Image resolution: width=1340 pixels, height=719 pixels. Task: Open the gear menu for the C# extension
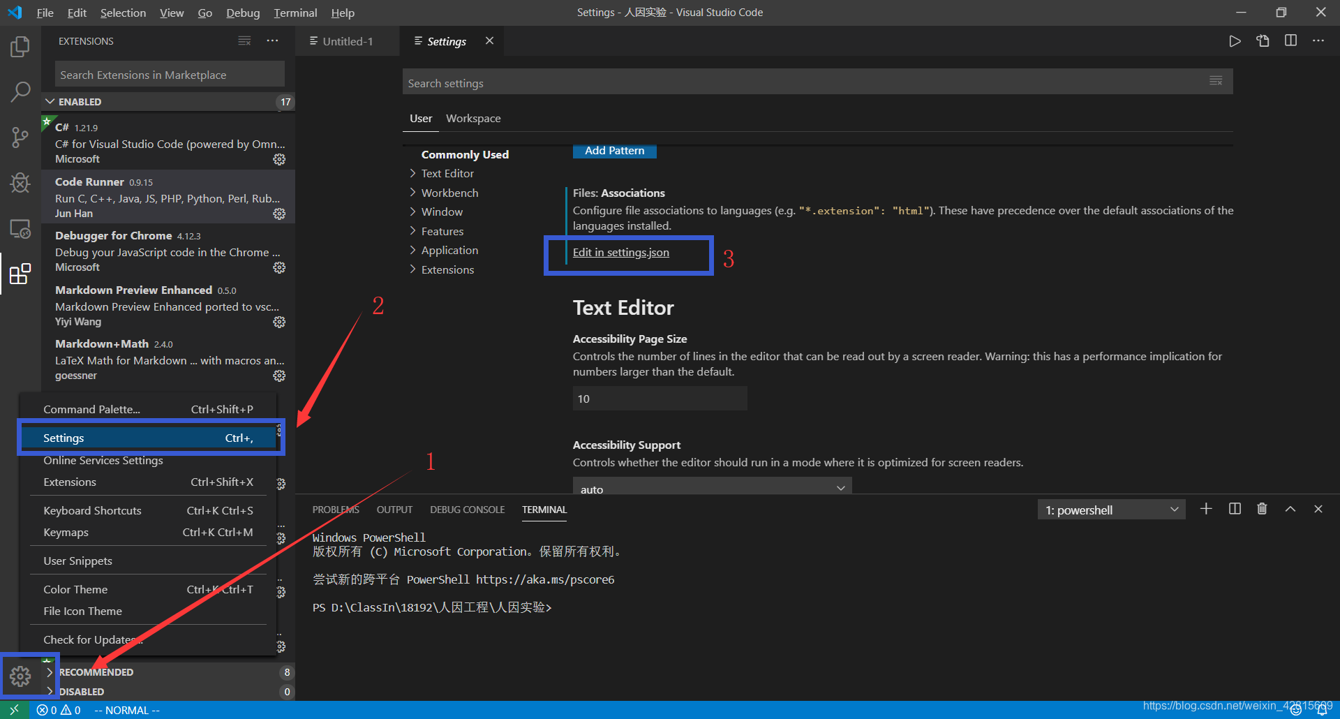[279, 159]
